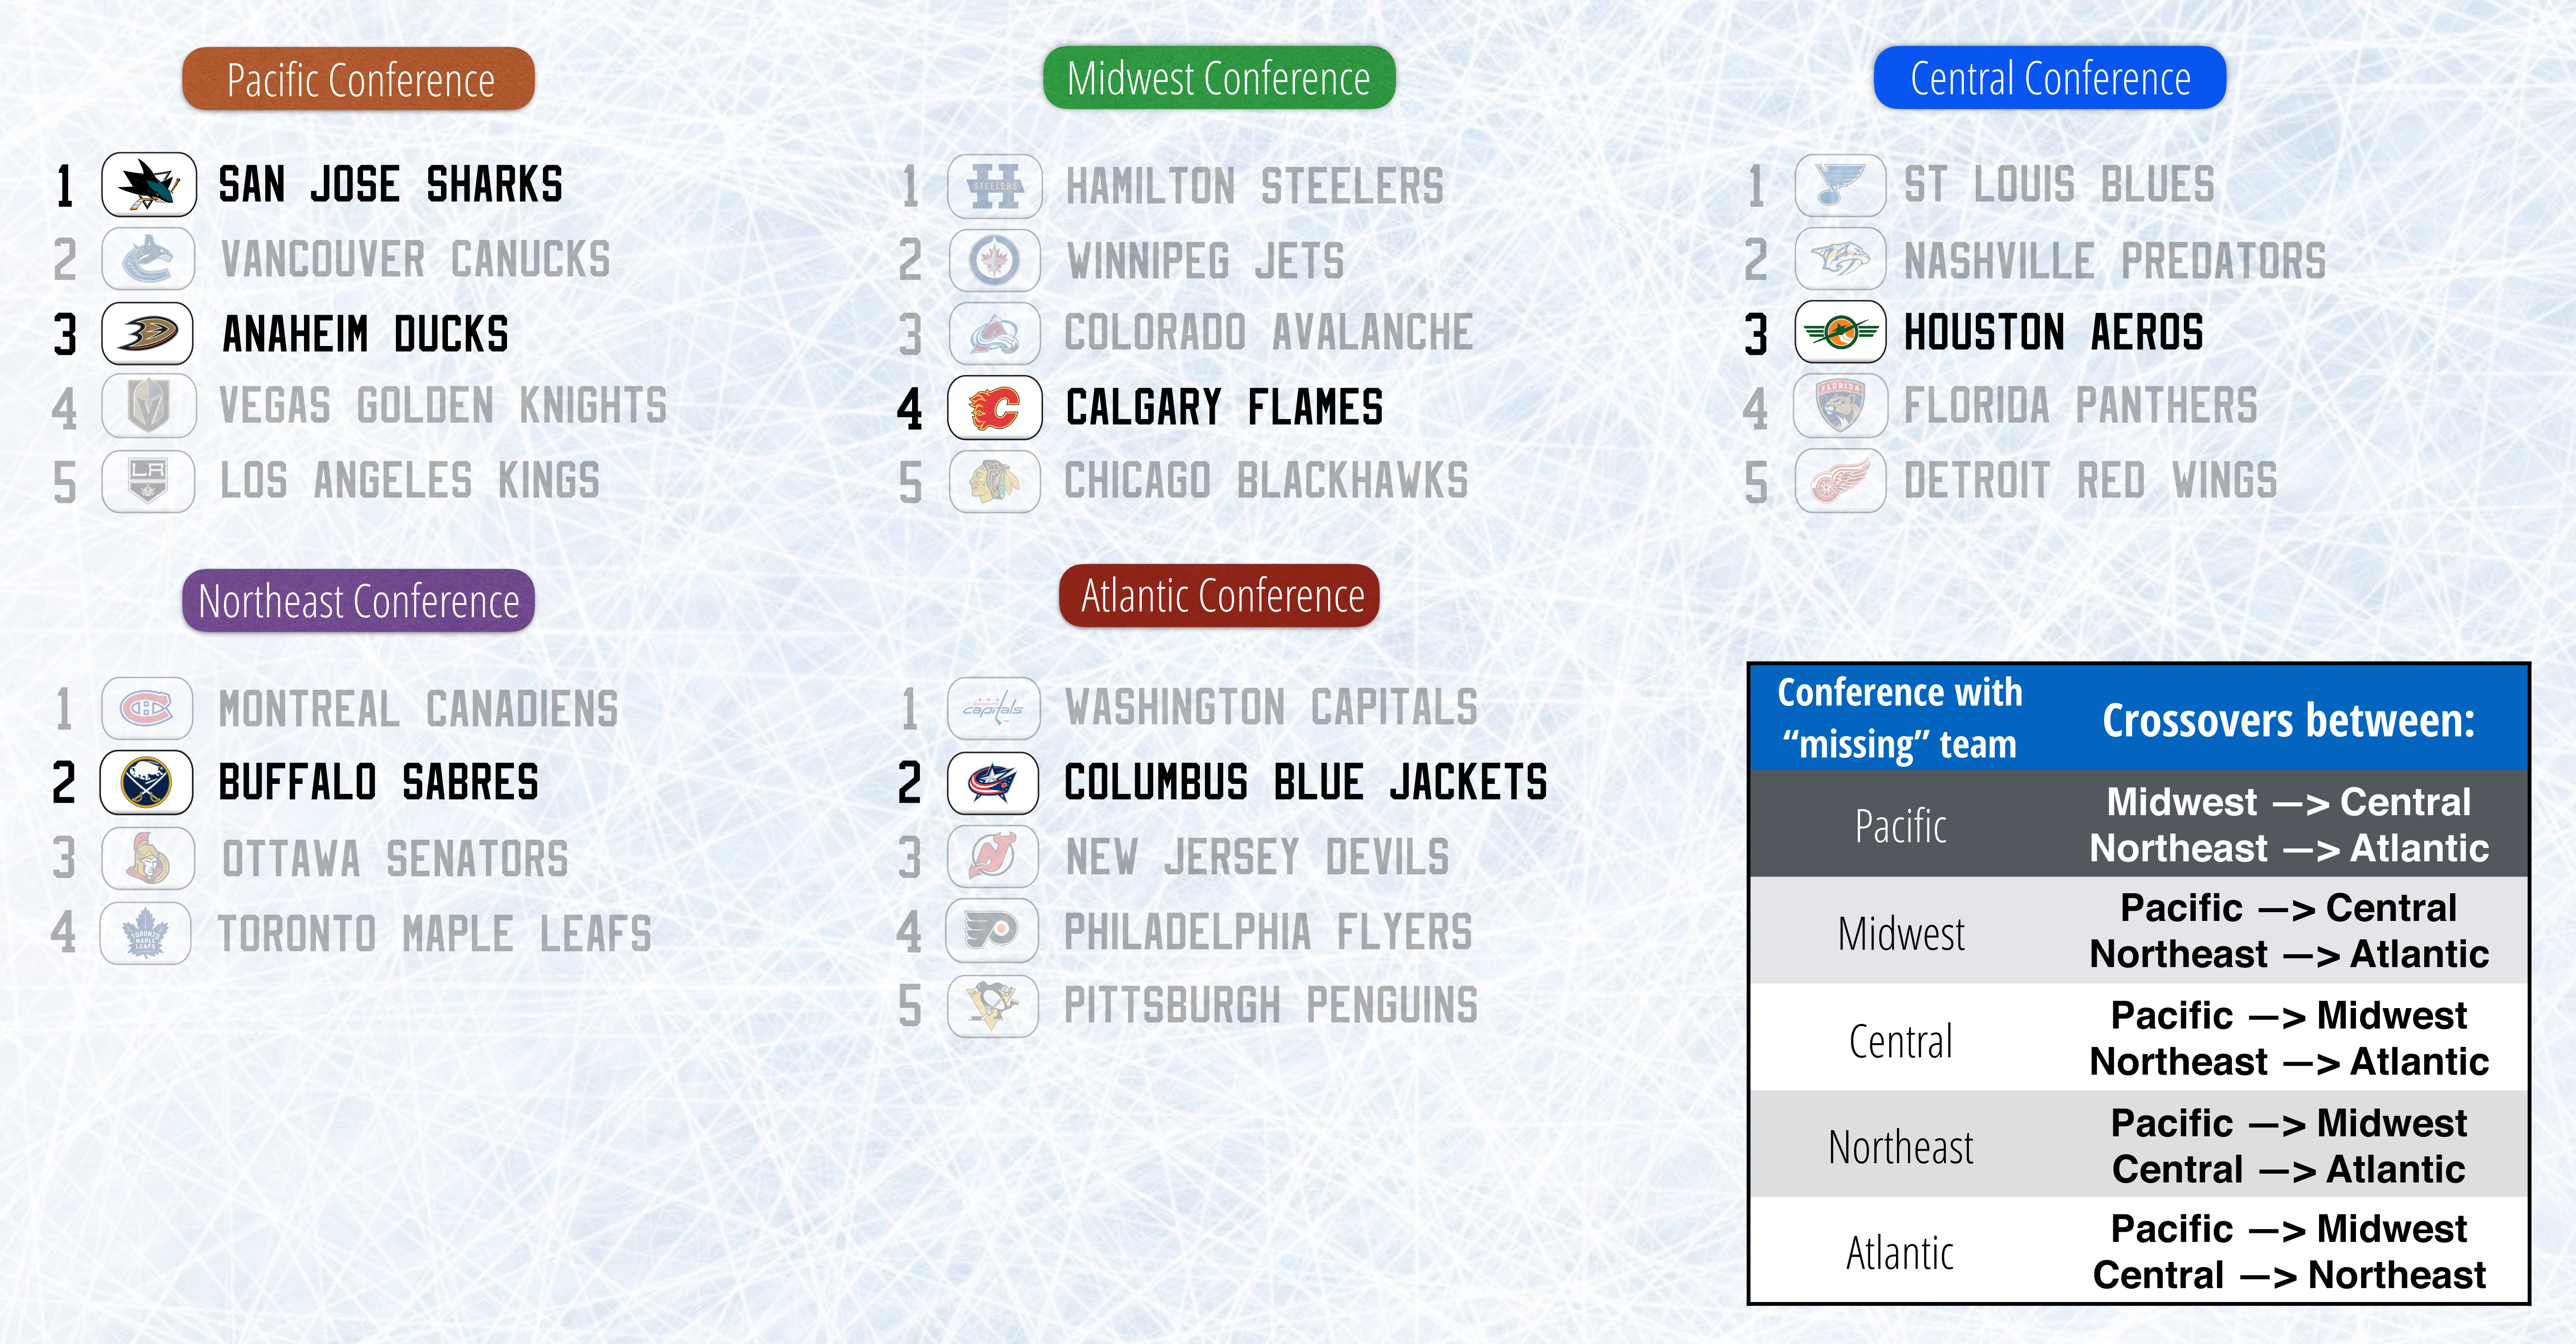Image resolution: width=2576 pixels, height=1344 pixels.
Task: Select the Central Conference blue label
Action: (x=2049, y=78)
